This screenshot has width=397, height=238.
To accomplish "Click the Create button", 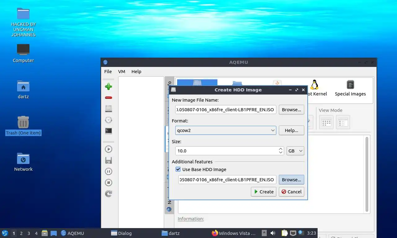I will click(x=264, y=192).
